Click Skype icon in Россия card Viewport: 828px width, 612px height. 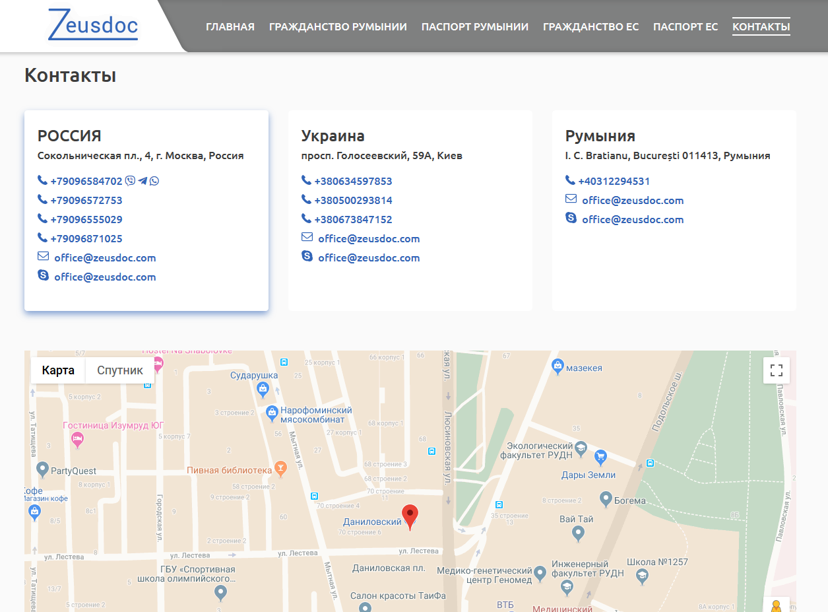pos(43,275)
